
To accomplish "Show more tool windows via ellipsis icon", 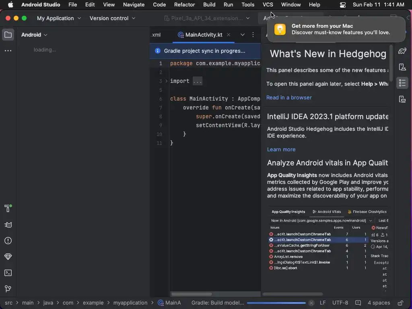I will click(x=8, y=50).
